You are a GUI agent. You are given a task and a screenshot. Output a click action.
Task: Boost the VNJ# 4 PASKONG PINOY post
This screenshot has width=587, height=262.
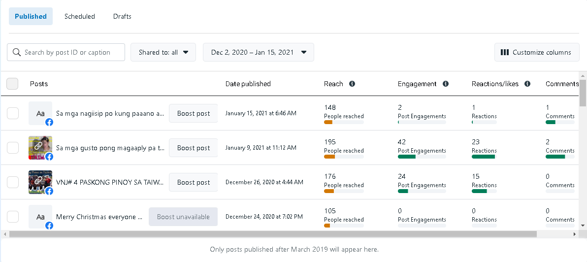click(193, 182)
